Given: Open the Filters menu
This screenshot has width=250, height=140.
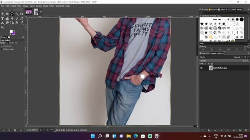Looking at the screenshot, I should click(x=52, y=6).
